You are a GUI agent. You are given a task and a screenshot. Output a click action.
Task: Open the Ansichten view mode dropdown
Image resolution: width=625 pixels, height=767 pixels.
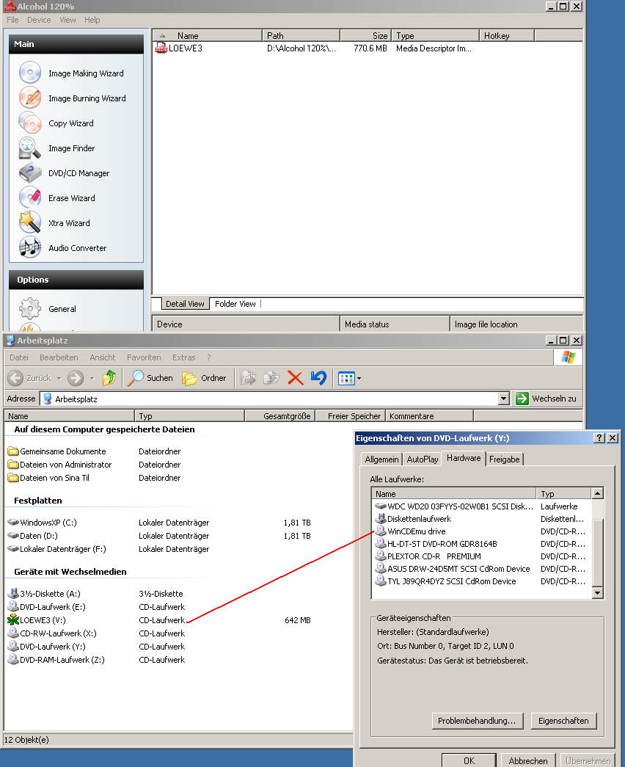tap(359, 378)
